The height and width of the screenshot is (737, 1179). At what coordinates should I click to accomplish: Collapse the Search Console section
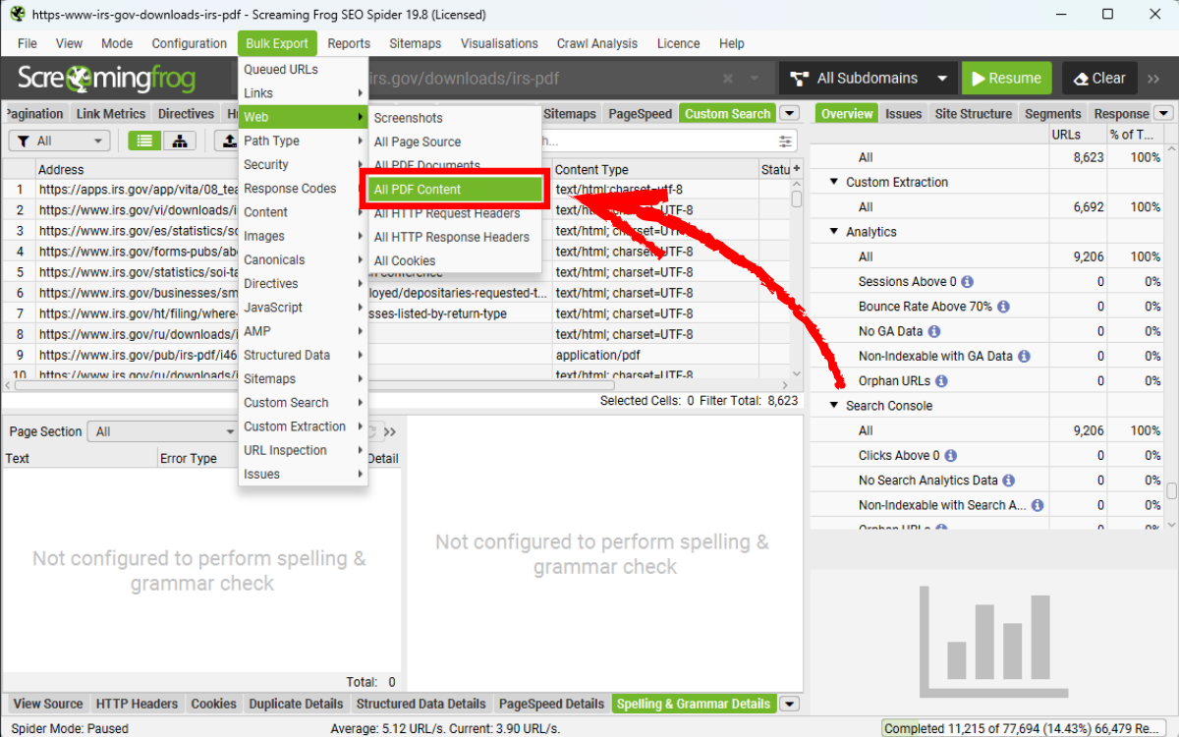click(x=834, y=406)
